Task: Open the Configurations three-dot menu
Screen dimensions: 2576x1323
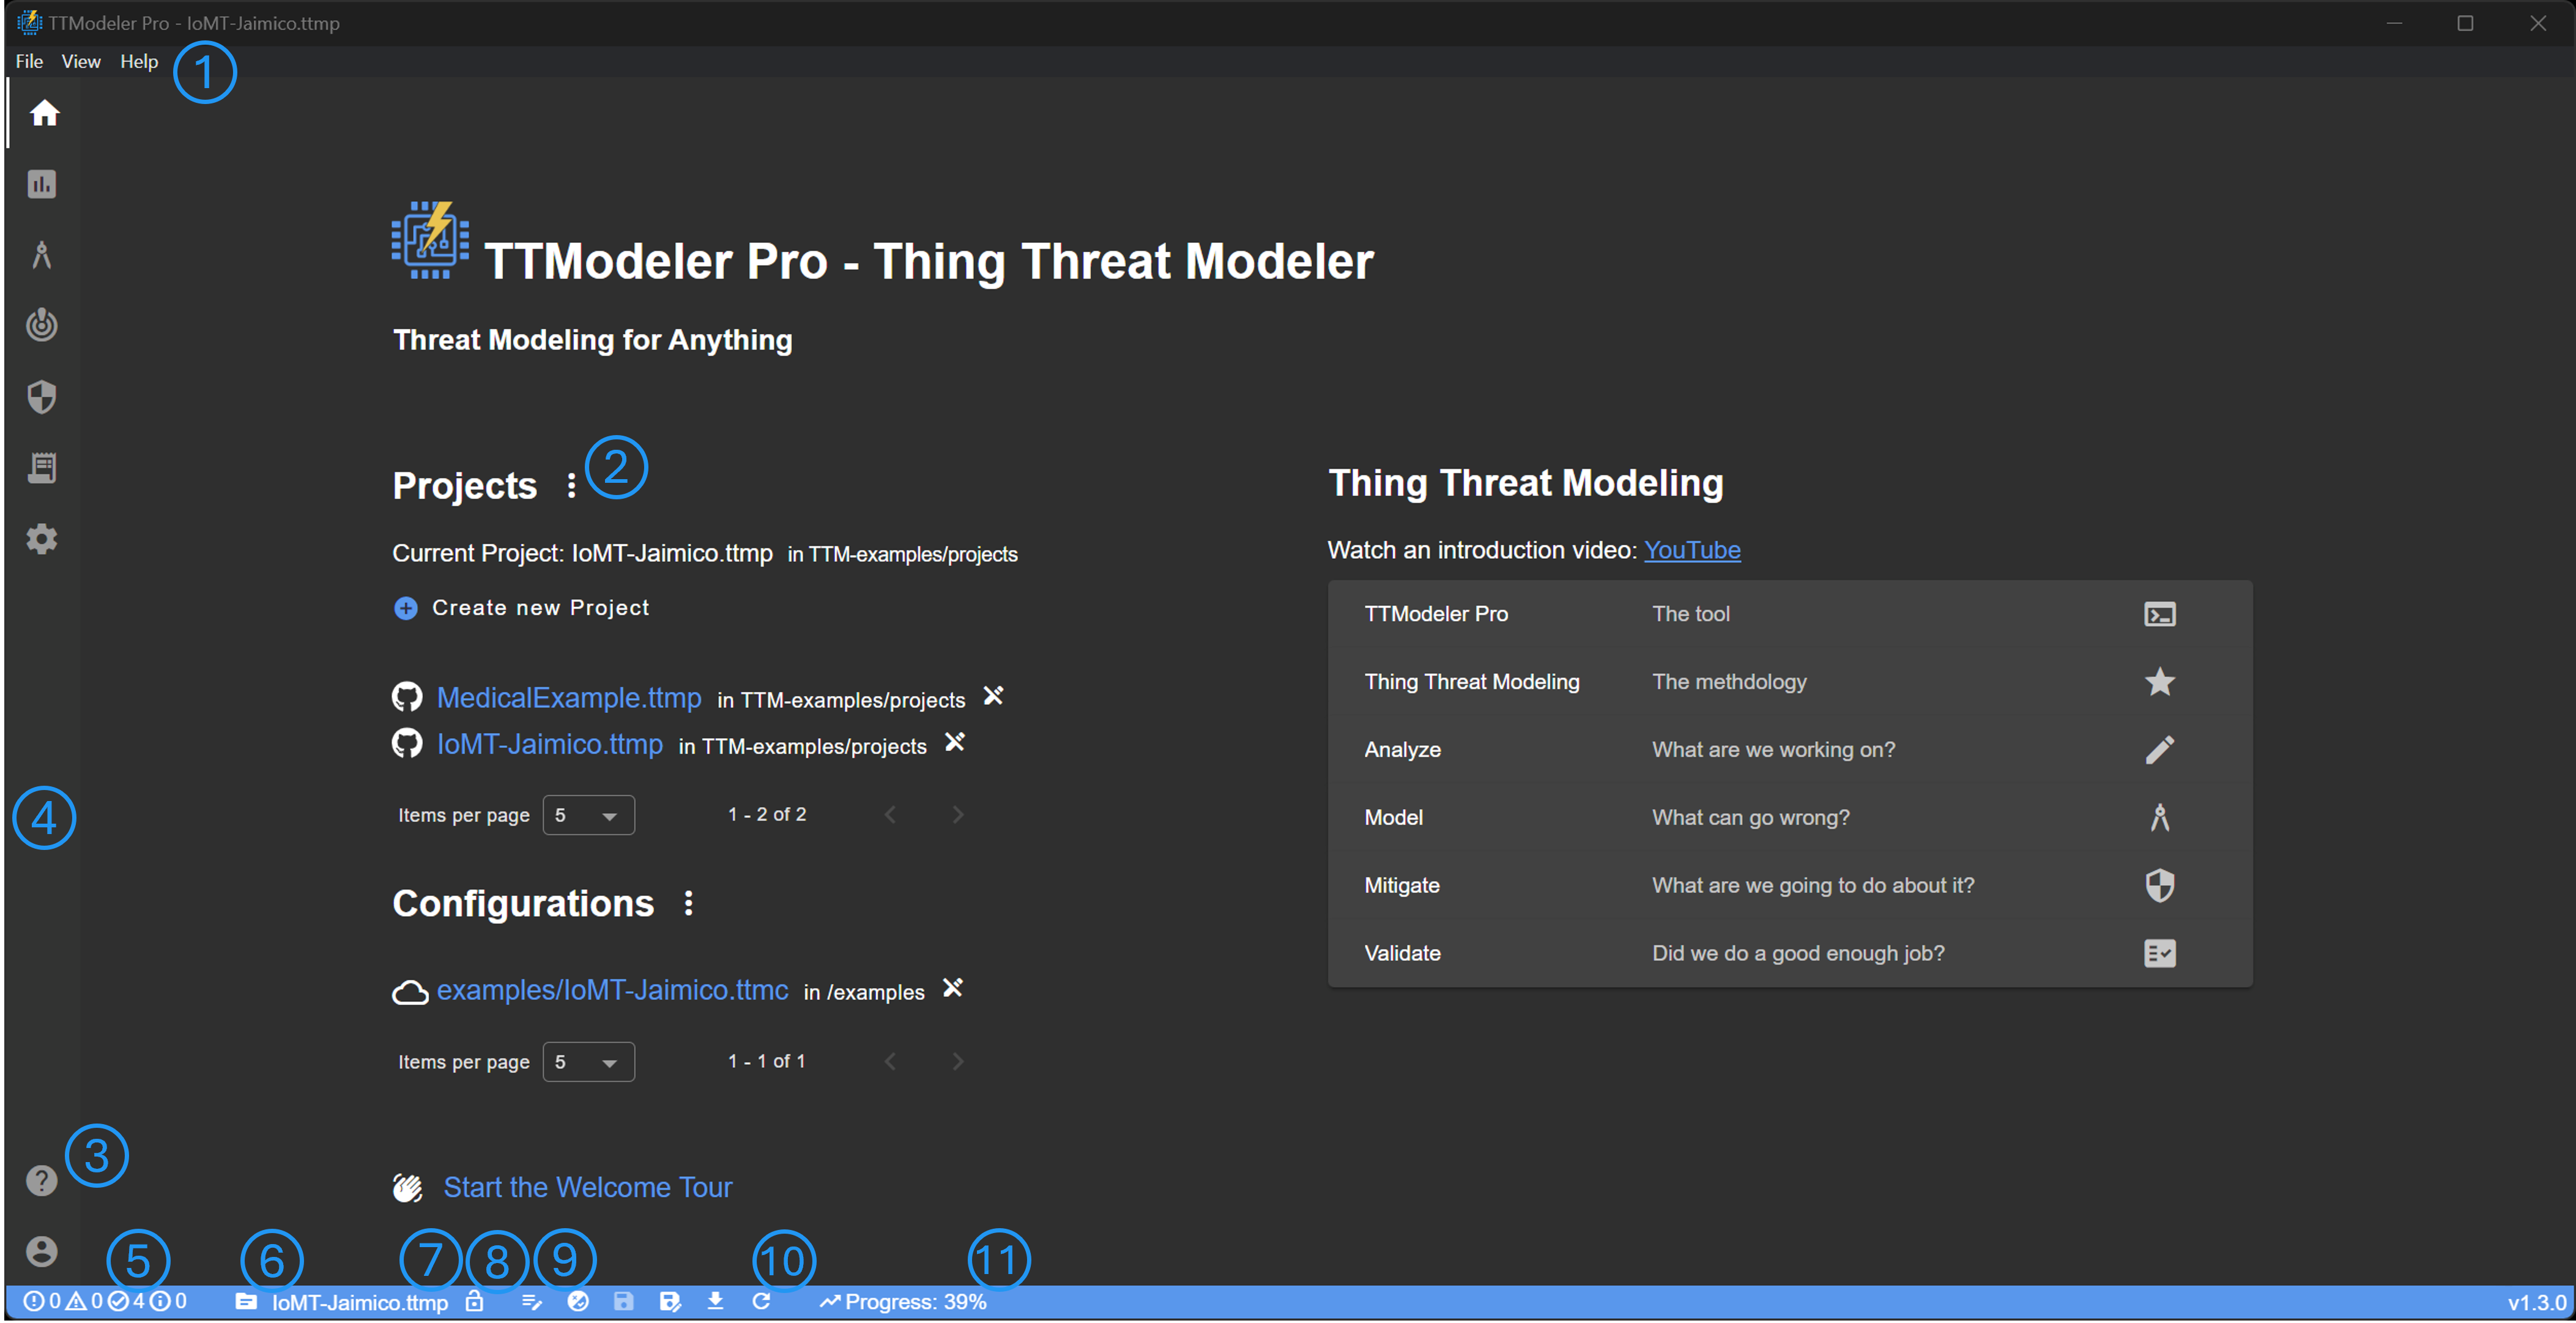Action: click(688, 904)
